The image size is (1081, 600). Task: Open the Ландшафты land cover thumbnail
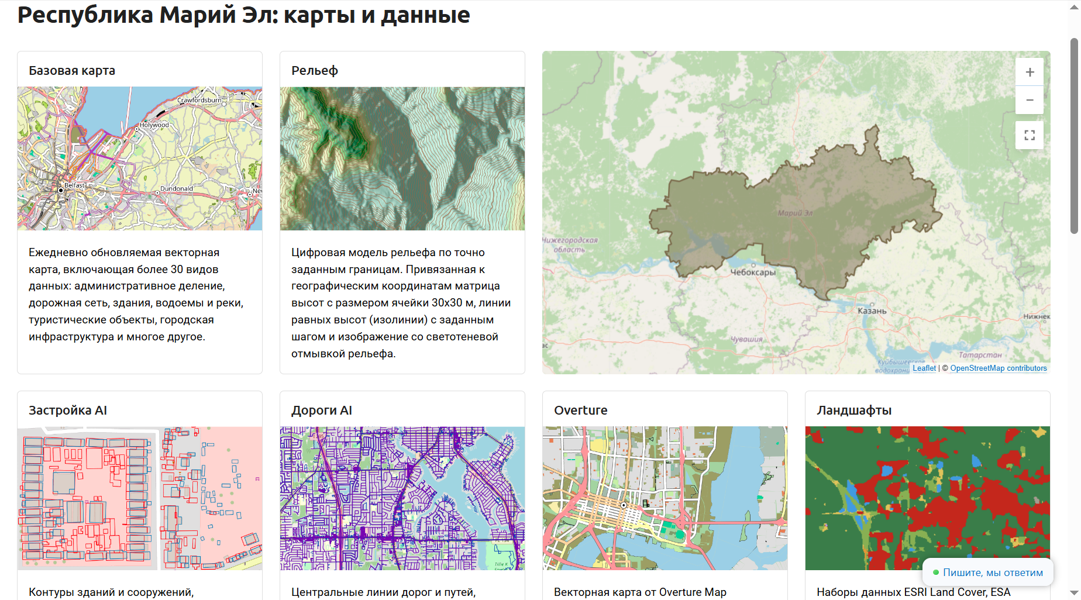[x=928, y=498]
